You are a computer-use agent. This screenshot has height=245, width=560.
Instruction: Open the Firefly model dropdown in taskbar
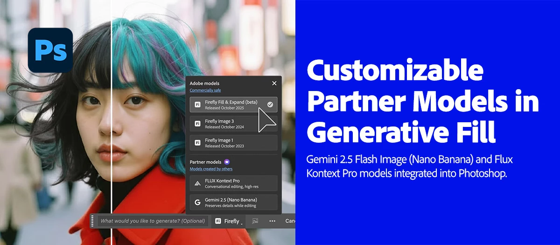point(229,221)
